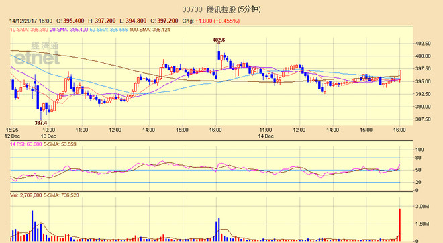
Task: Click the open price O: 395.400
Action: [x=70, y=21]
